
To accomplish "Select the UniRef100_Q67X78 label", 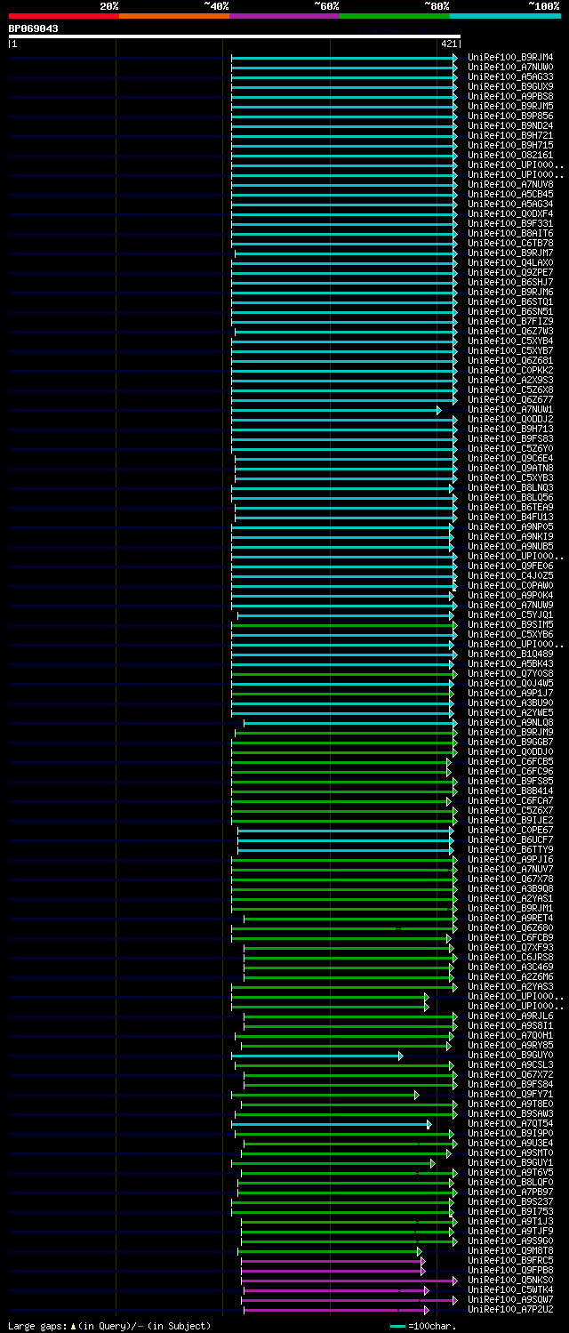I will [510, 879].
